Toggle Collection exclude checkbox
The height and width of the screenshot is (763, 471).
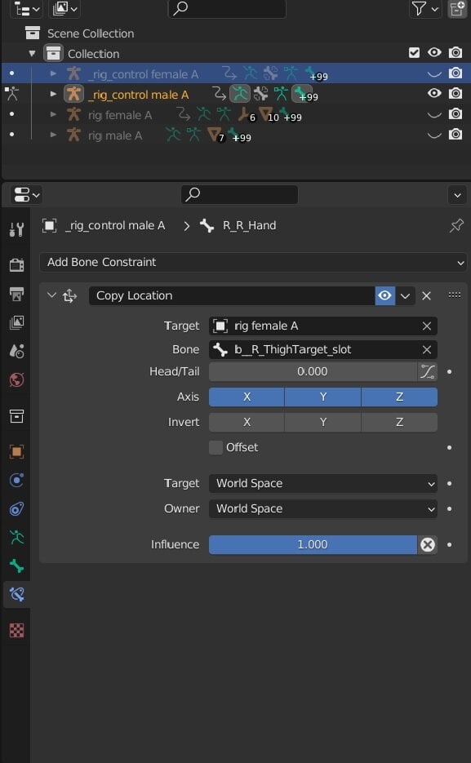tap(414, 52)
